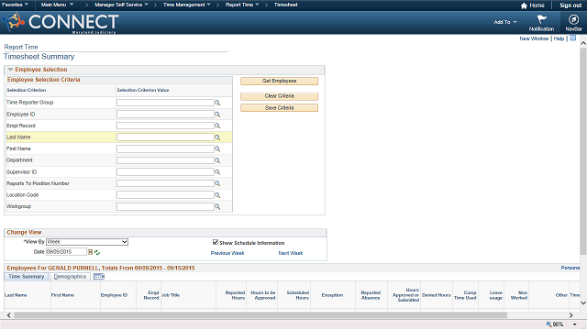
Task: Collapse the Employee Selection section
Action: coord(10,70)
